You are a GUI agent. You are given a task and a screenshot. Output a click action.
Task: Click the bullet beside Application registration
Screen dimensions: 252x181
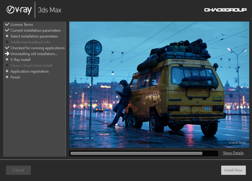coord(7,71)
